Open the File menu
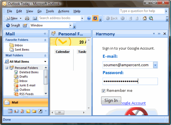Screen dimensions: 171x125 click(x=10, y=11)
